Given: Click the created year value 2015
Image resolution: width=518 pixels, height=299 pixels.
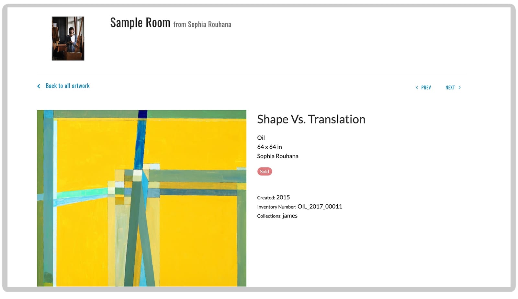Looking at the screenshot, I should point(283,198).
